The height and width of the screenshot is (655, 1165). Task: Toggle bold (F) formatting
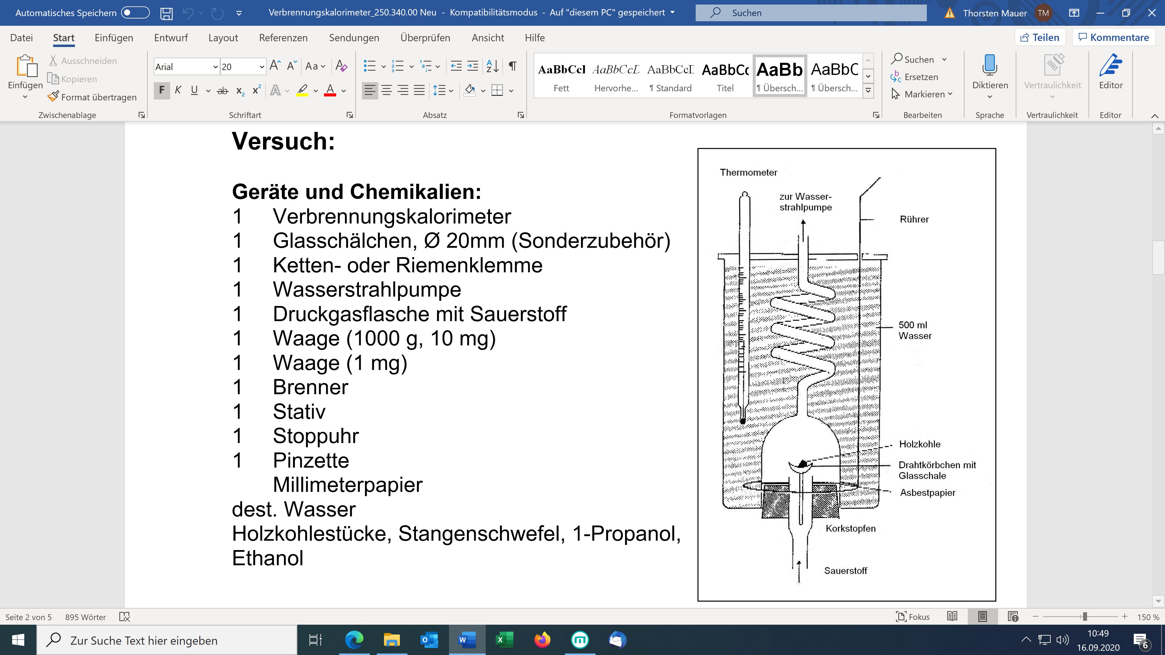pos(162,90)
